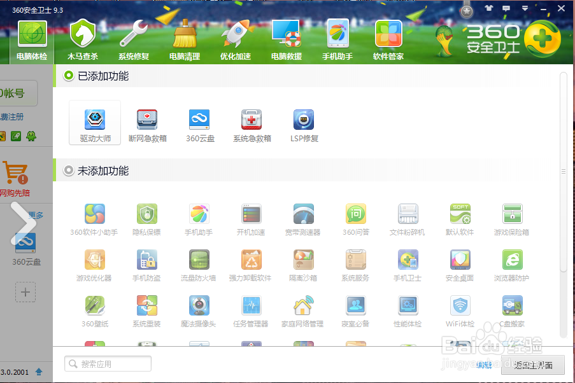Screen dimensions: 575x383
Task: Add 游戏保险箱 tool
Action: click(x=512, y=219)
